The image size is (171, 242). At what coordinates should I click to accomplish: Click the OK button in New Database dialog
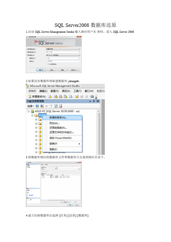70,205
